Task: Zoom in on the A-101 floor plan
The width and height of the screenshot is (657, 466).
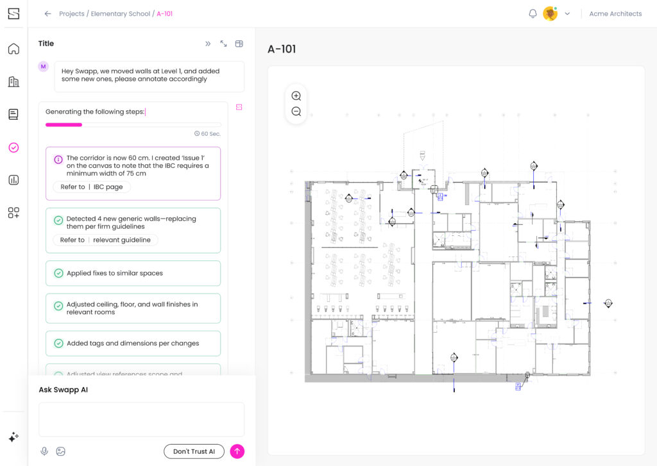Action: (296, 95)
